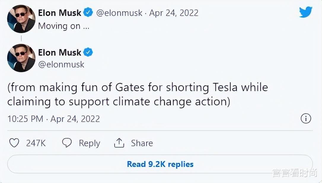Click the Share text label
Screen dimensions: 322x183
pos(142,143)
